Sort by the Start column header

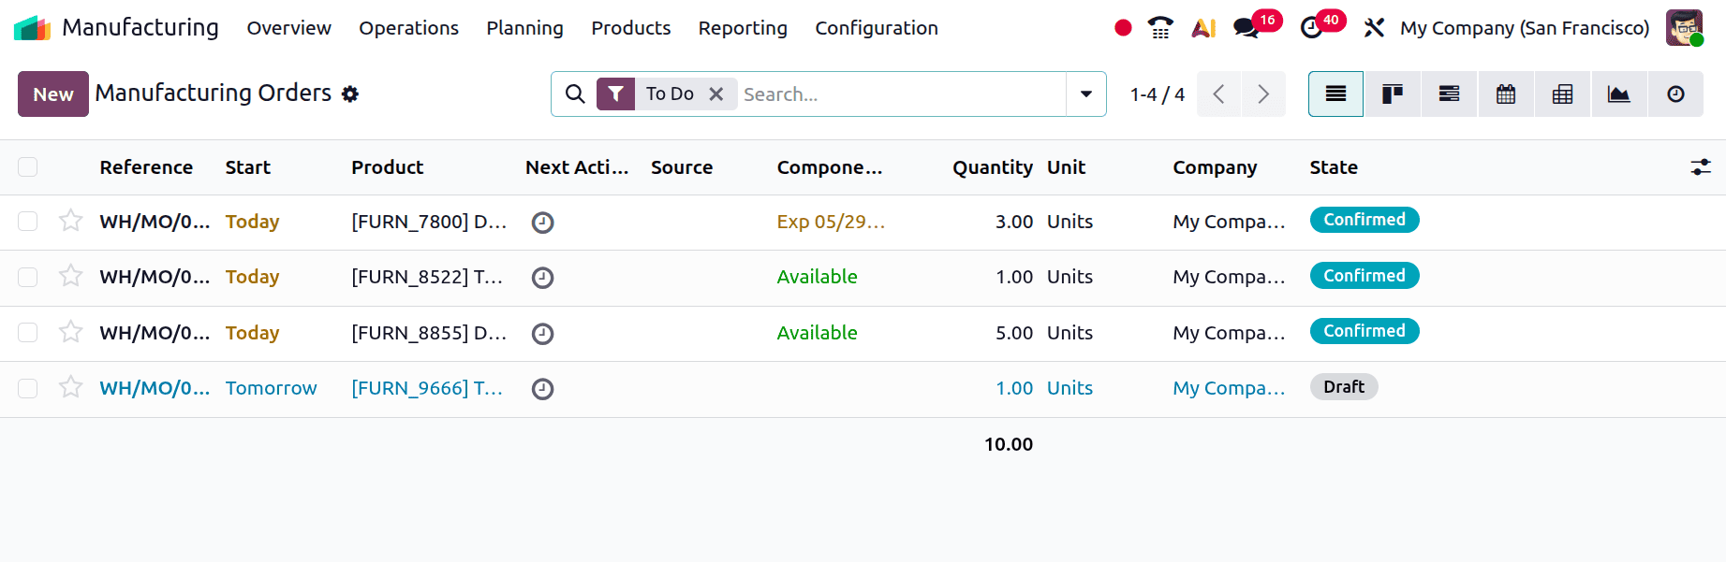(247, 167)
